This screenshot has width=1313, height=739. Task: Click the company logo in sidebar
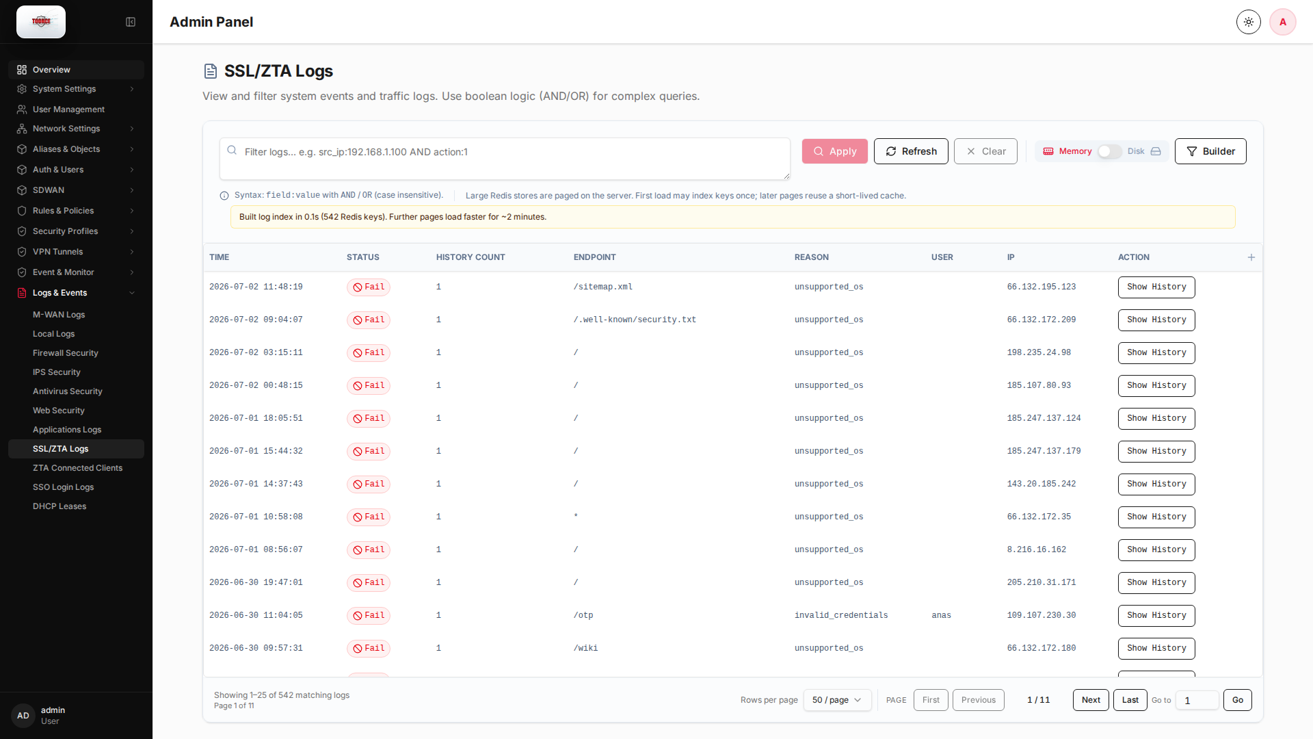tap(41, 22)
